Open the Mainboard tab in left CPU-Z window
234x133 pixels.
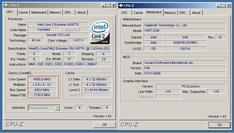coord(39,12)
